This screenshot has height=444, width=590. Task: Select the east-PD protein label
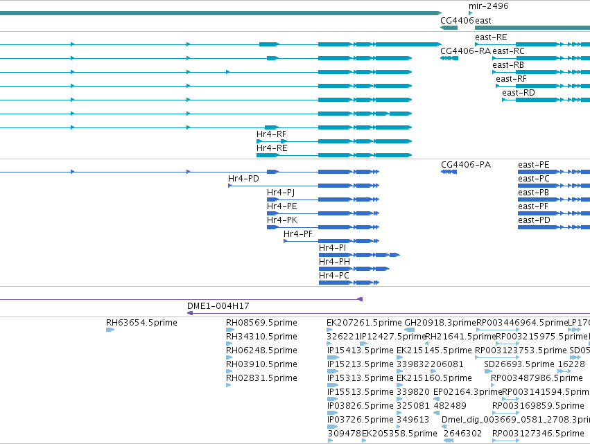[x=534, y=220]
